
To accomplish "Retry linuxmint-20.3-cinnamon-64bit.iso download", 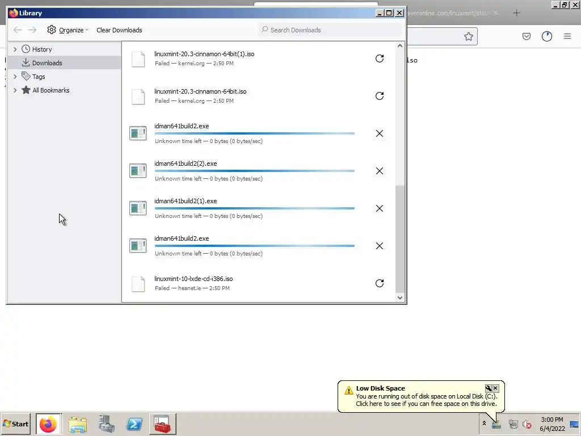I will 380,96.
